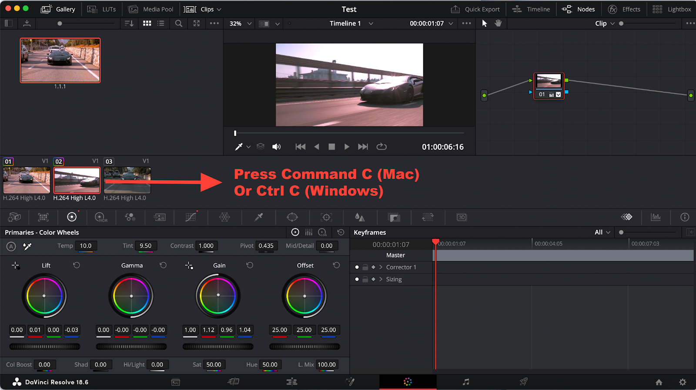The image size is (696, 390).
Task: Open the 3D stereoscopic palette
Action: (x=462, y=217)
